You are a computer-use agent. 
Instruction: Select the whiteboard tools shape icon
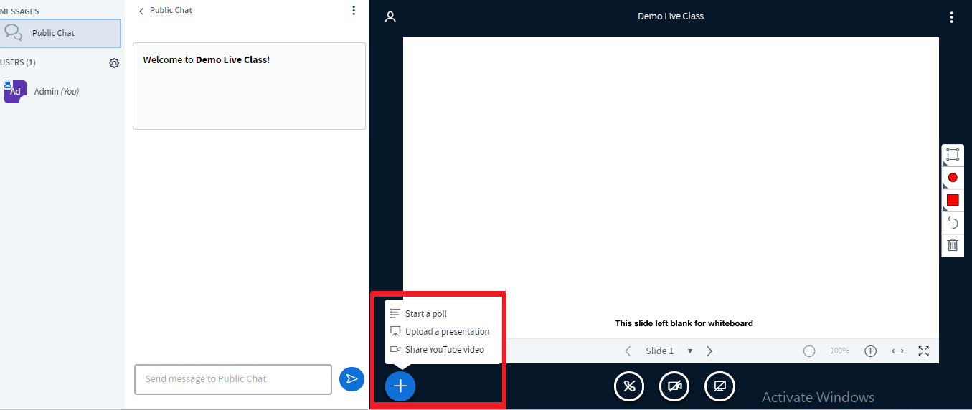952,155
